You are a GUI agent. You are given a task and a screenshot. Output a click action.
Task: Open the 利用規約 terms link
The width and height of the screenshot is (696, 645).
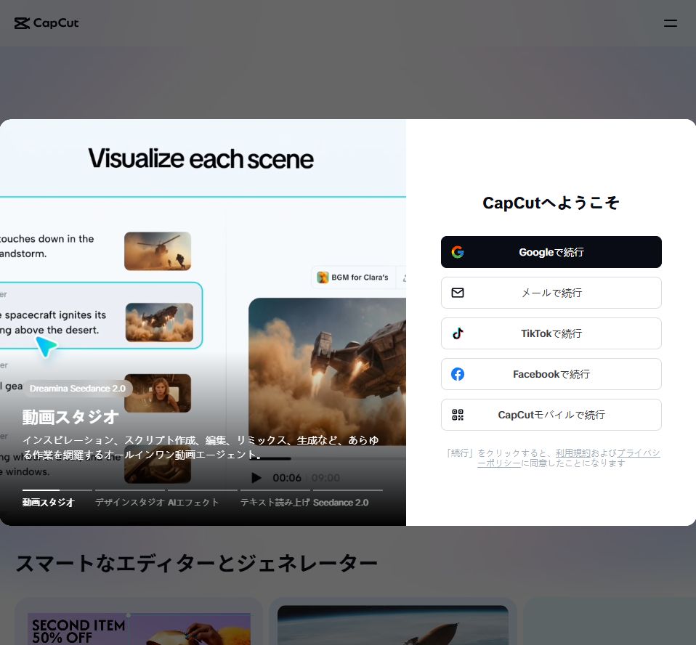(572, 453)
